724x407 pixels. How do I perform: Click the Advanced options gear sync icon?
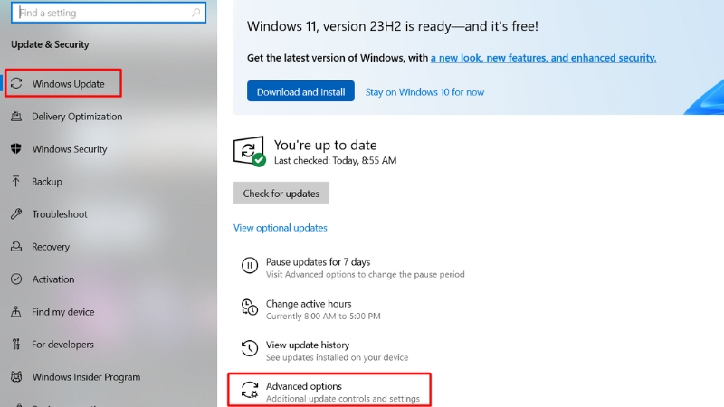coord(250,390)
